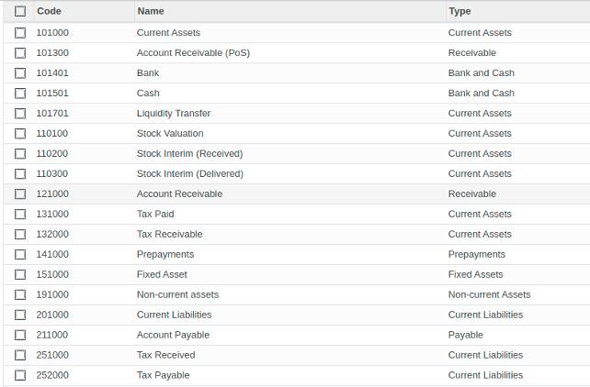Screen dimensions: 590x387
Task: Sort list by the Name column header
Action: tap(151, 11)
